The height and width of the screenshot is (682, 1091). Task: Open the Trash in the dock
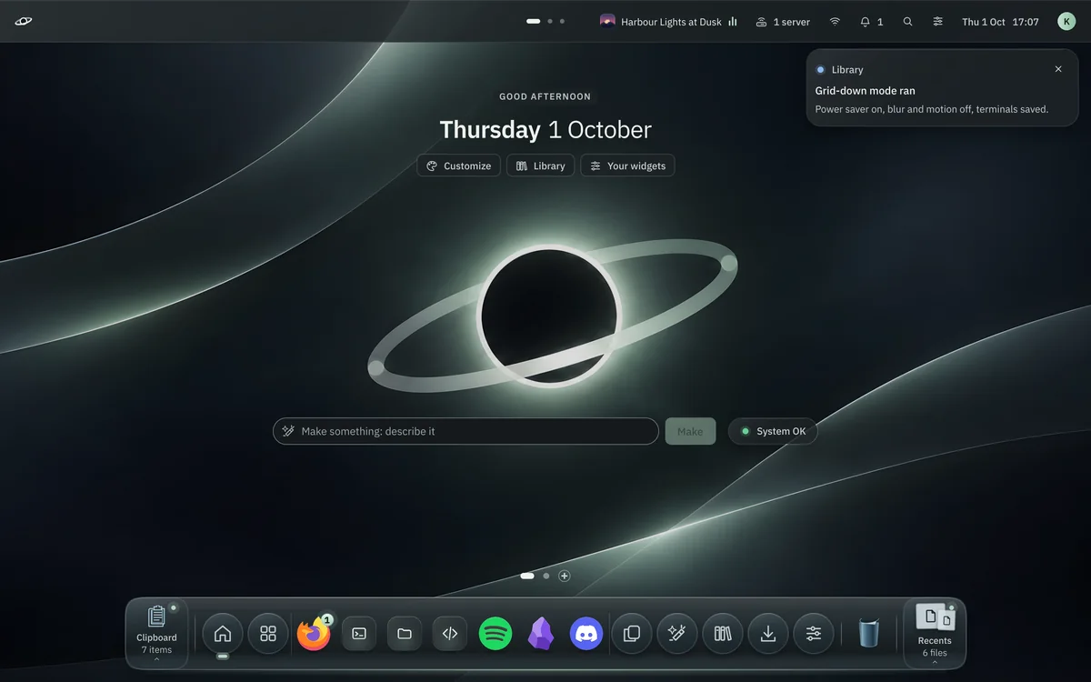coord(869,633)
